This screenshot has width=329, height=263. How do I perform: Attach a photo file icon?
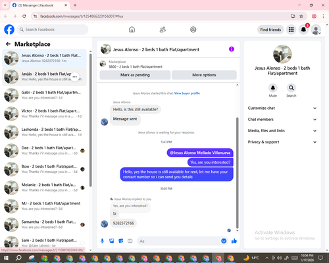tap(112, 241)
